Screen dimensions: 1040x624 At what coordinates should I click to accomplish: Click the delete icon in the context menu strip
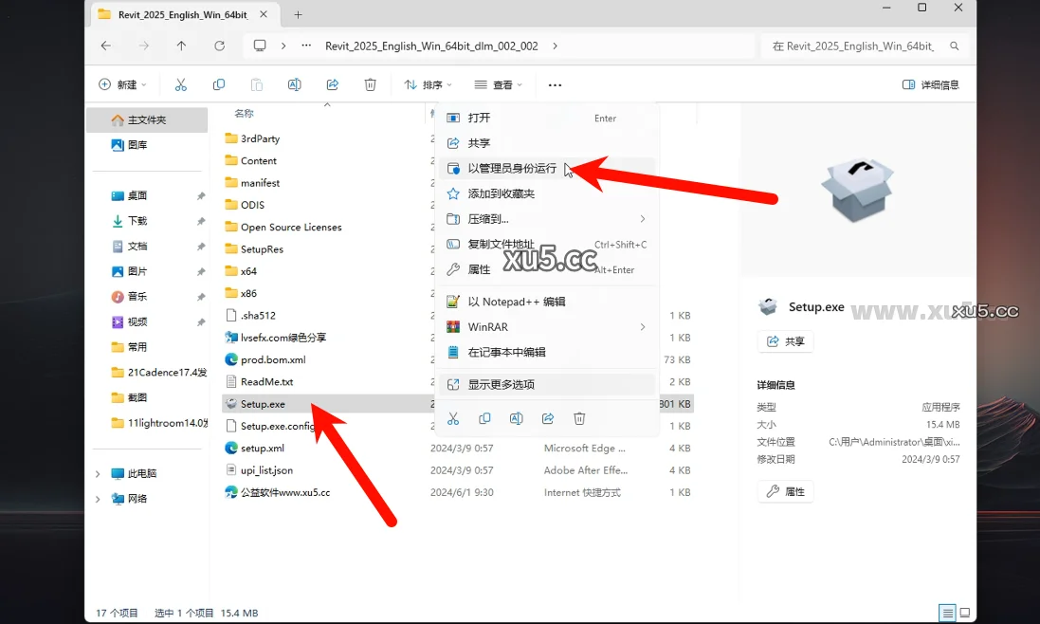579,417
